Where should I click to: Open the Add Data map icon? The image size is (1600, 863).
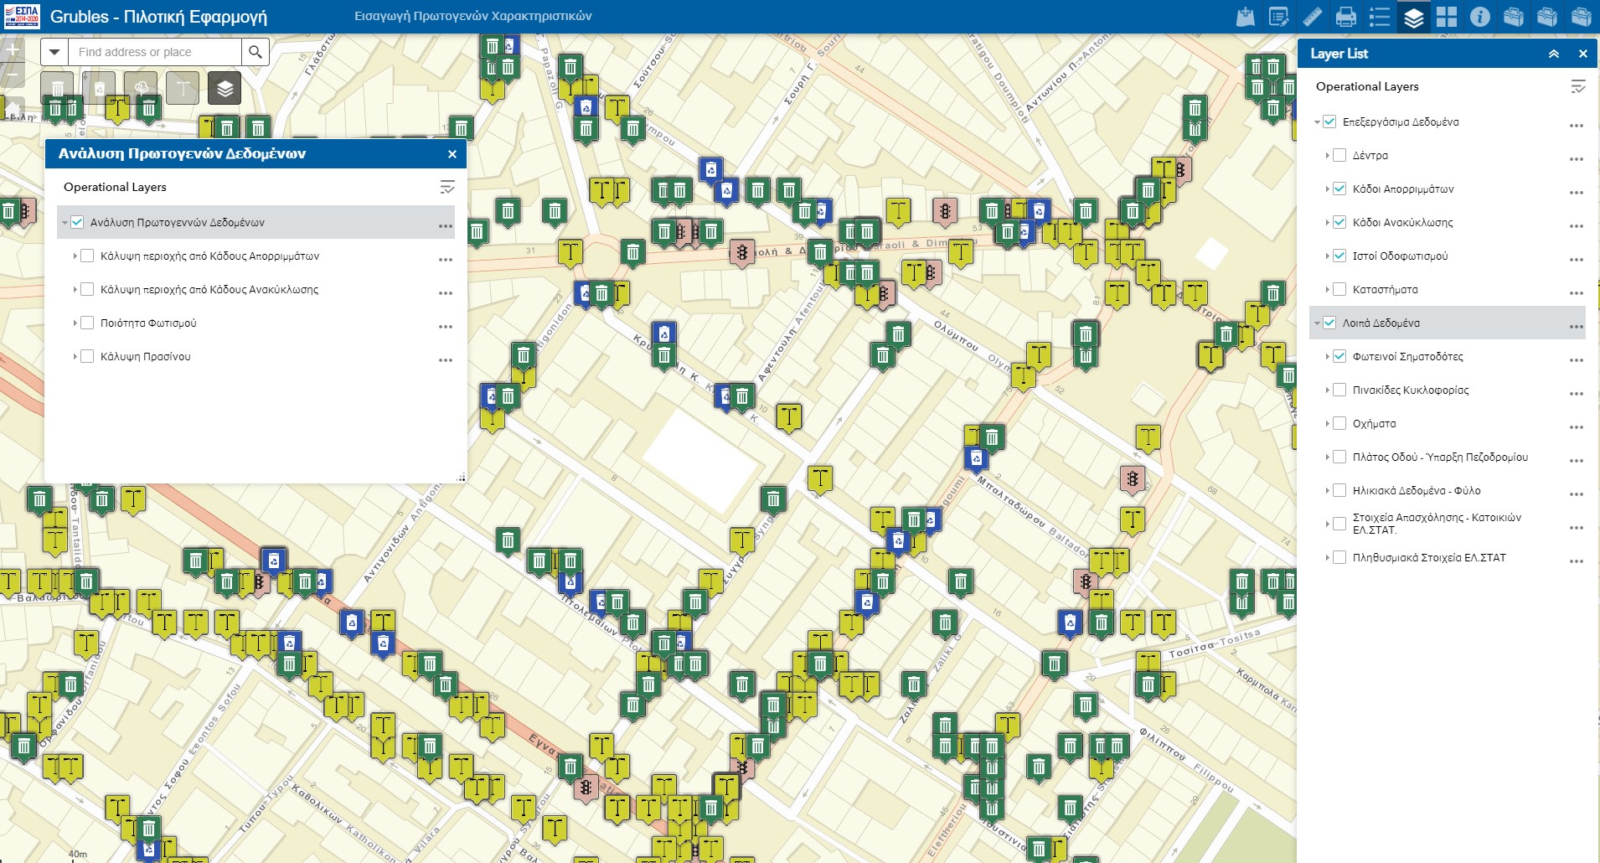[x=1245, y=17]
